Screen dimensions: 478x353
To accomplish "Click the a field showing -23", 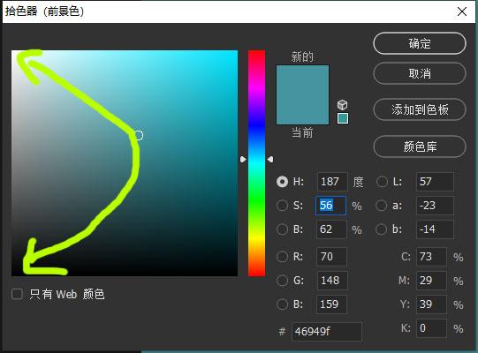I will click(435, 206).
